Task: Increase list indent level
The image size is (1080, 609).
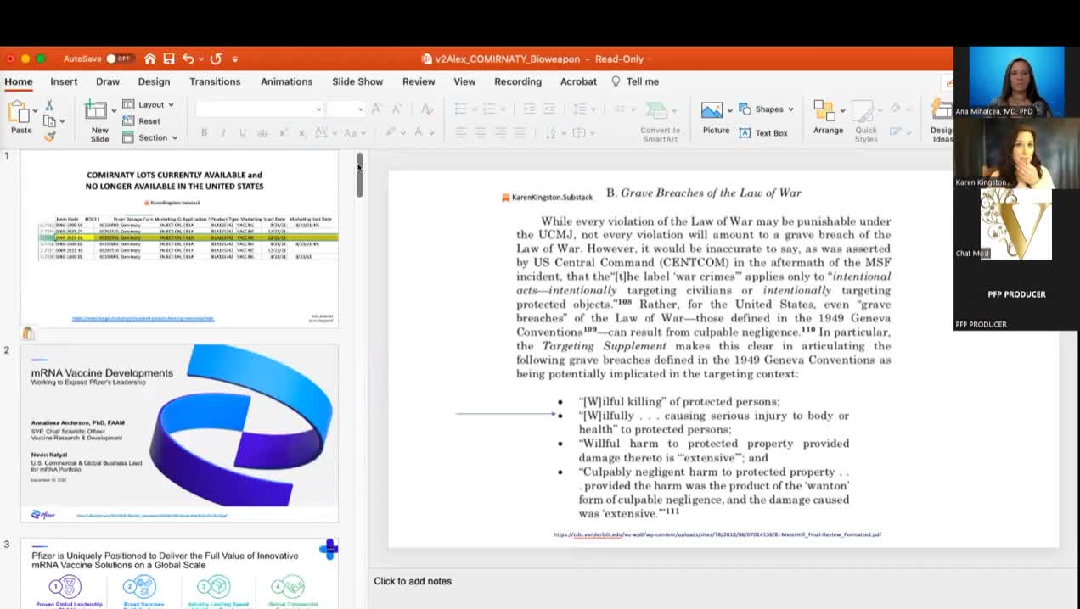Action: 550,109
